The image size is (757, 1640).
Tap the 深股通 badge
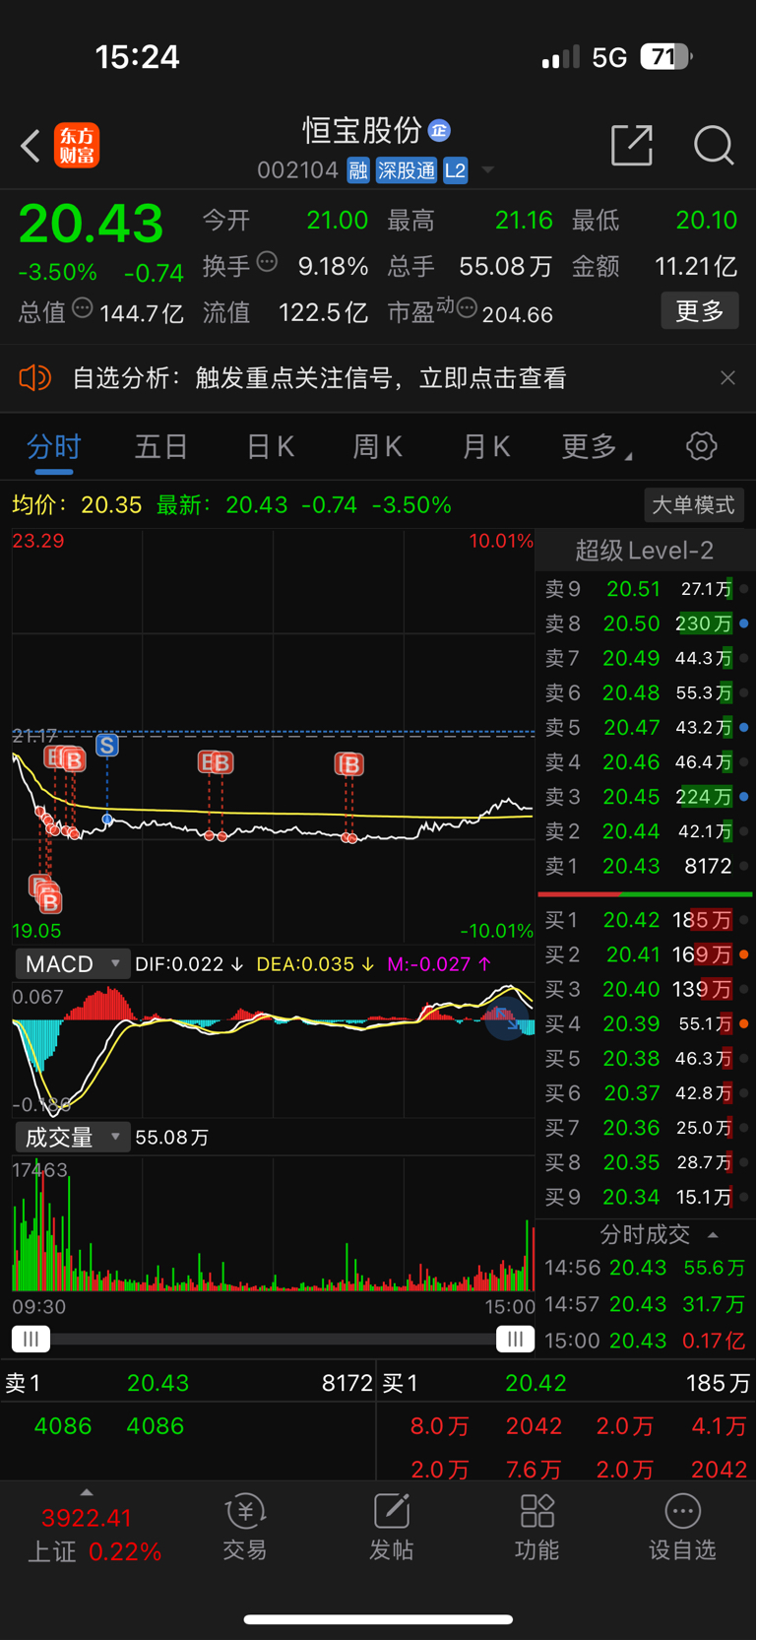click(406, 170)
